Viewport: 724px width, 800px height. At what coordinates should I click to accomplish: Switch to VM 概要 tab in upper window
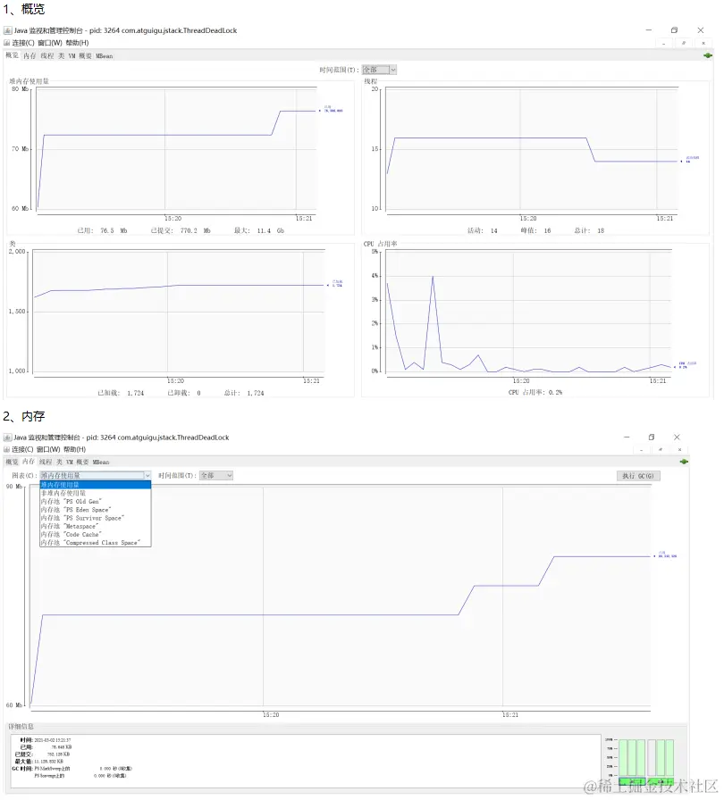coord(80,55)
